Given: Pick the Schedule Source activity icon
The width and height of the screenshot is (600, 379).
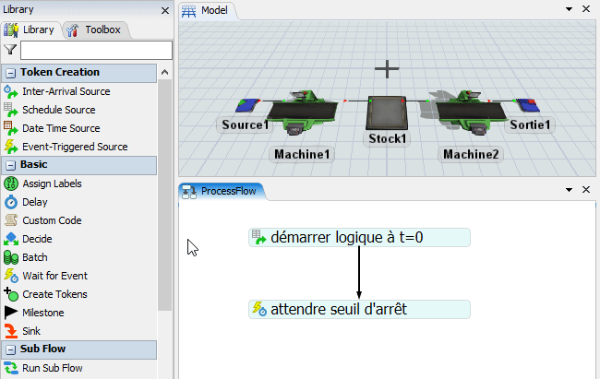Looking at the screenshot, I should (11, 110).
